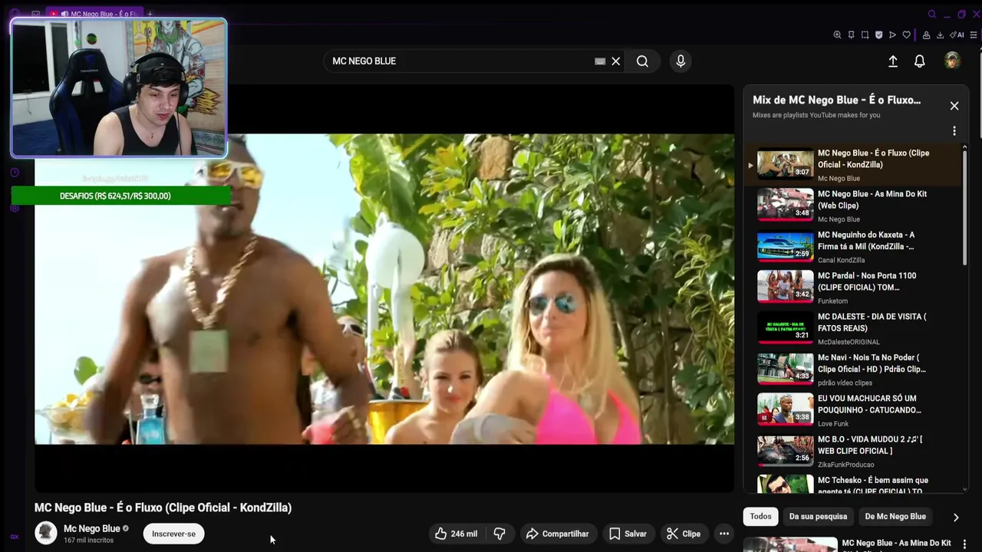The image size is (982, 552).
Task: Open the GX sidebar icon bottom-left
Action: (15, 537)
